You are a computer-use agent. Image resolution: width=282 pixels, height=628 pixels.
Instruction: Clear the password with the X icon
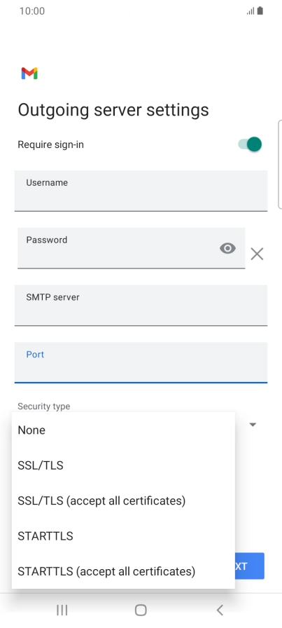click(x=257, y=254)
